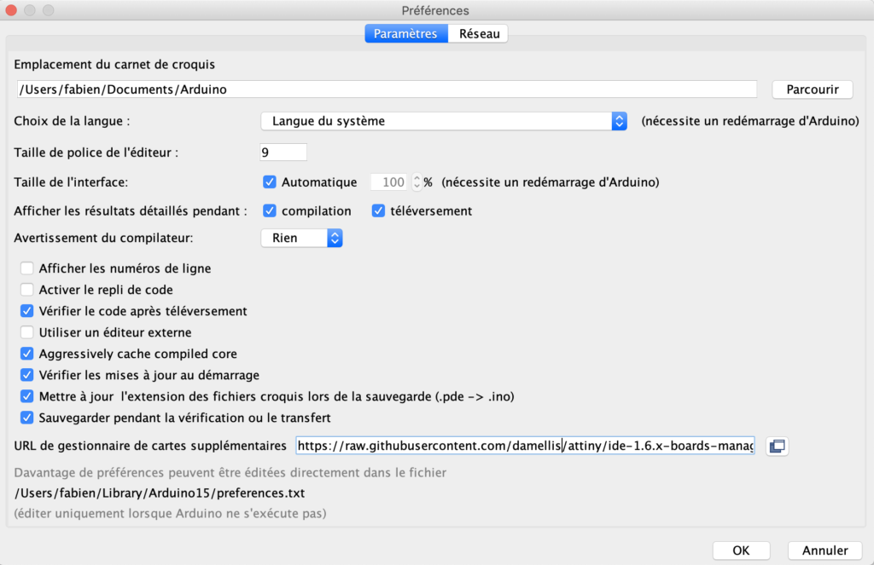The height and width of the screenshot is (565, 874).
Task: Expand the compiler warning 'Rien' dropdown
Action: pos(301,238)
